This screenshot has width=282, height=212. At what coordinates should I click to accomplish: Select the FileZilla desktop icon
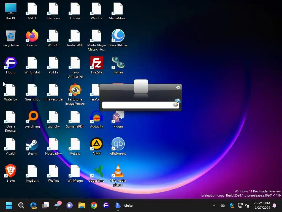[x=97, y=65]
